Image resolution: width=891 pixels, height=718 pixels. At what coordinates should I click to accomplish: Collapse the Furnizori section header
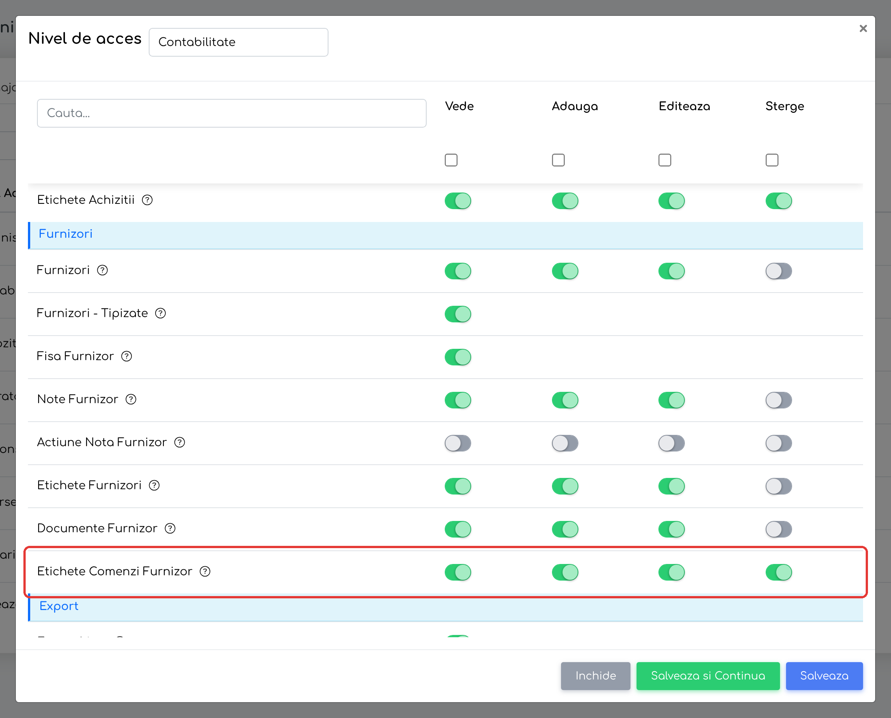point(445,235)
